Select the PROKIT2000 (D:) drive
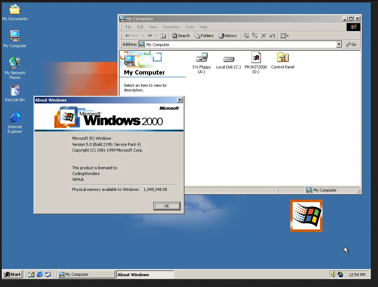Screen dimensions: 378x287 (x=256, y=63)
